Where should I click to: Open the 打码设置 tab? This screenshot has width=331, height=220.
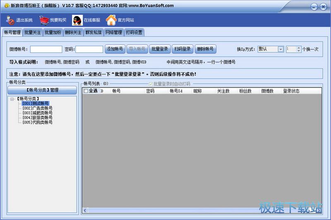pos(134,32)
